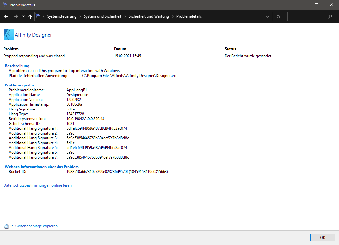Click In Zwischenablage kopieren link
Image resolution: width=339 pixels, height=245 pixels.
[34, 226]
